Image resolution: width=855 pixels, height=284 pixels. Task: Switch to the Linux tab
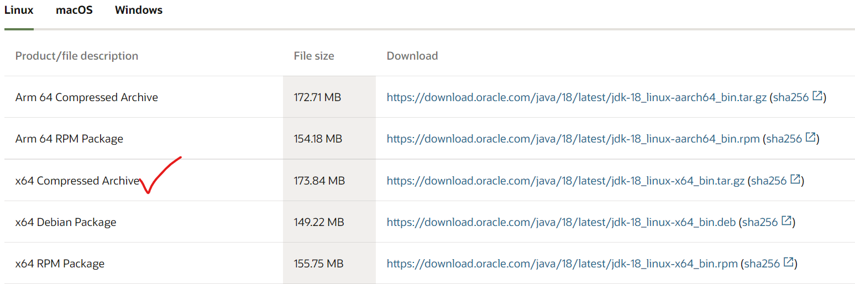19,10
